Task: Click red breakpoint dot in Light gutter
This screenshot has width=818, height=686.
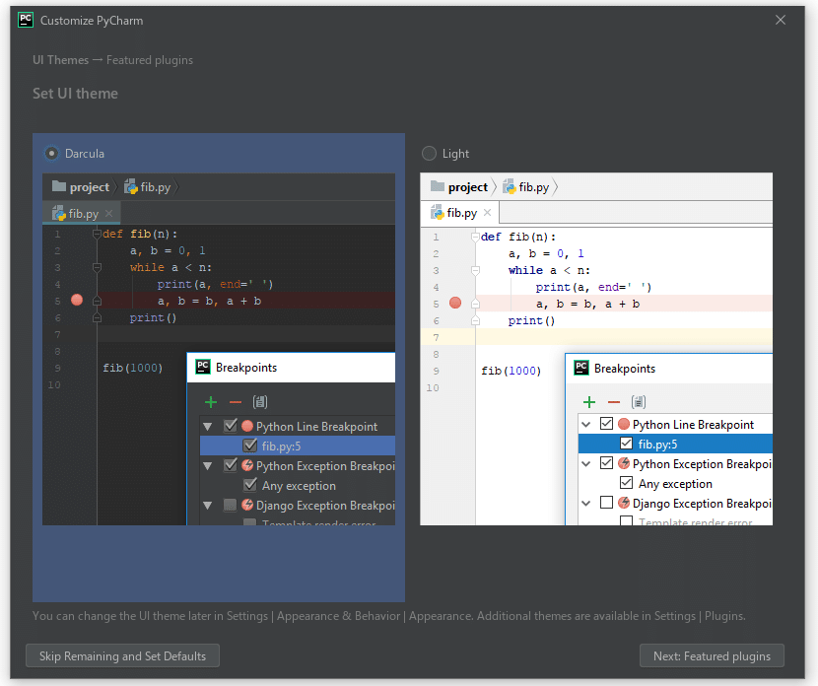Action: (x=455, y=303)
